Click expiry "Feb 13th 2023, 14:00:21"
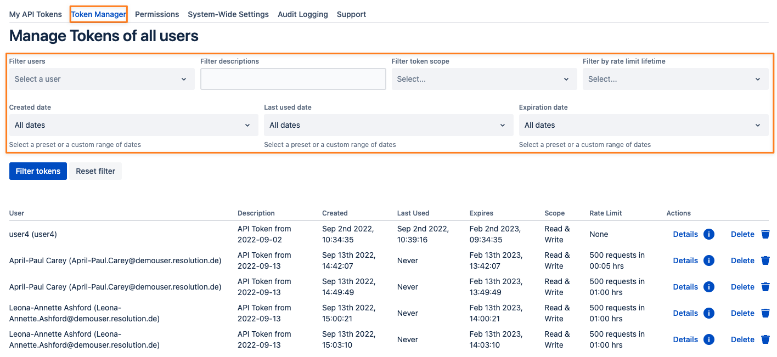This screenshot has height=357, width=777. pos(496,313)
